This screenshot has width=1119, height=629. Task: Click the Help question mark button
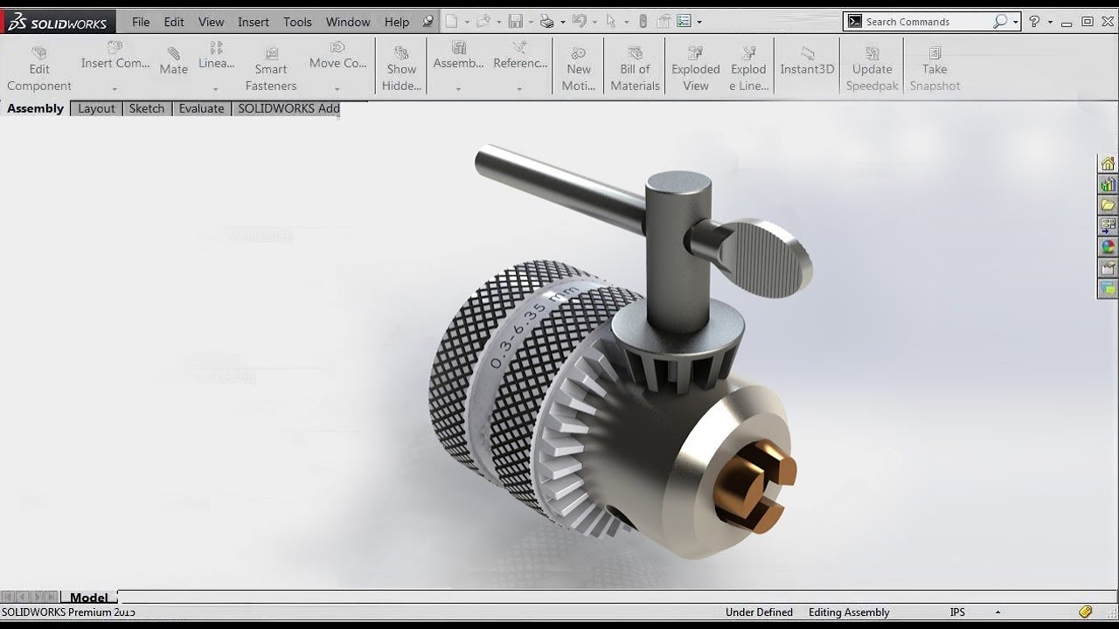[1034, 22]
